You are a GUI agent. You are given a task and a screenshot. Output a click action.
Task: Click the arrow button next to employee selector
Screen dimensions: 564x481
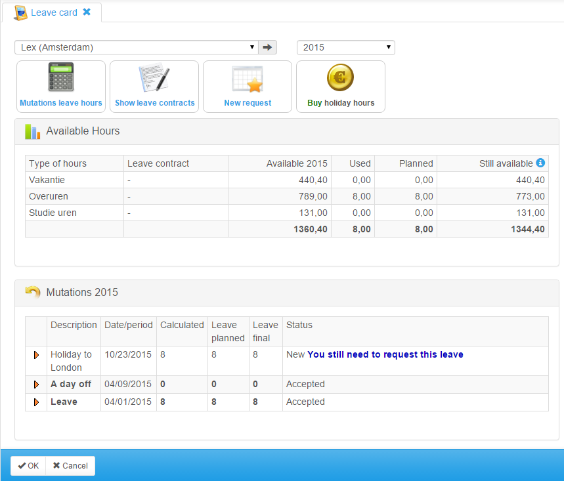[269, 47]
